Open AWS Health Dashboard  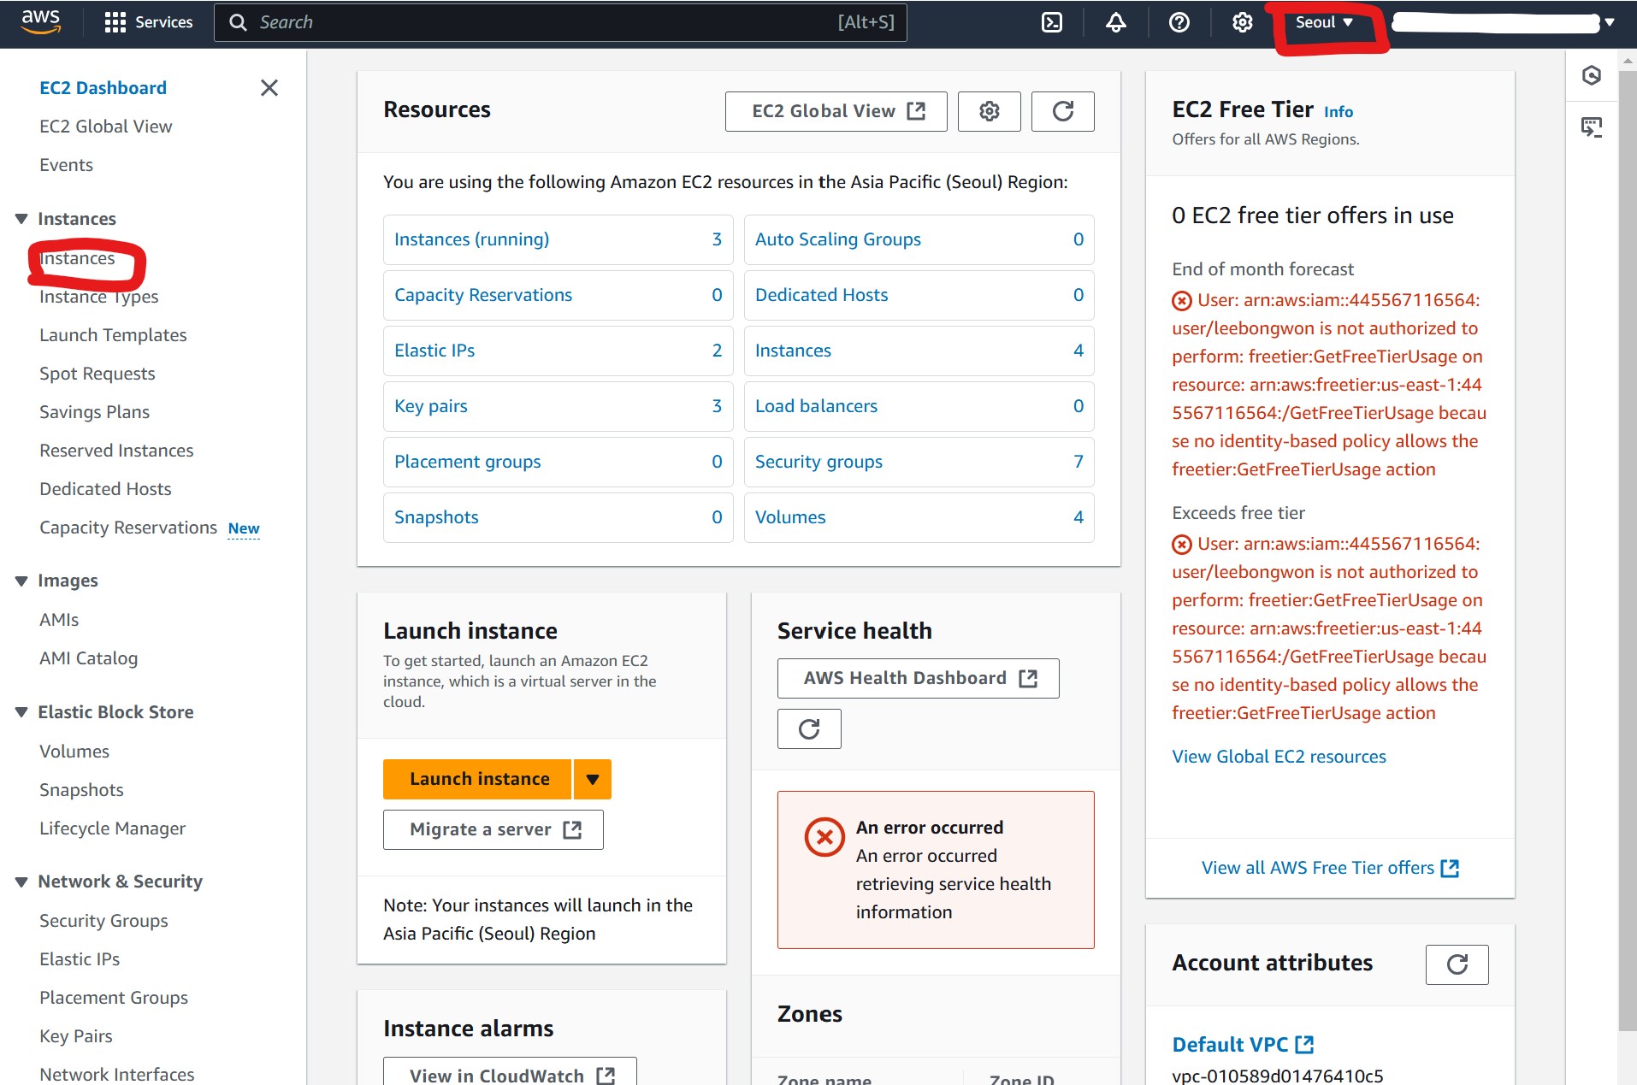click(x=919, y=678)
